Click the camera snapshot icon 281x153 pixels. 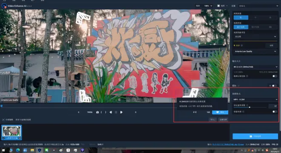tap(97, 112)
